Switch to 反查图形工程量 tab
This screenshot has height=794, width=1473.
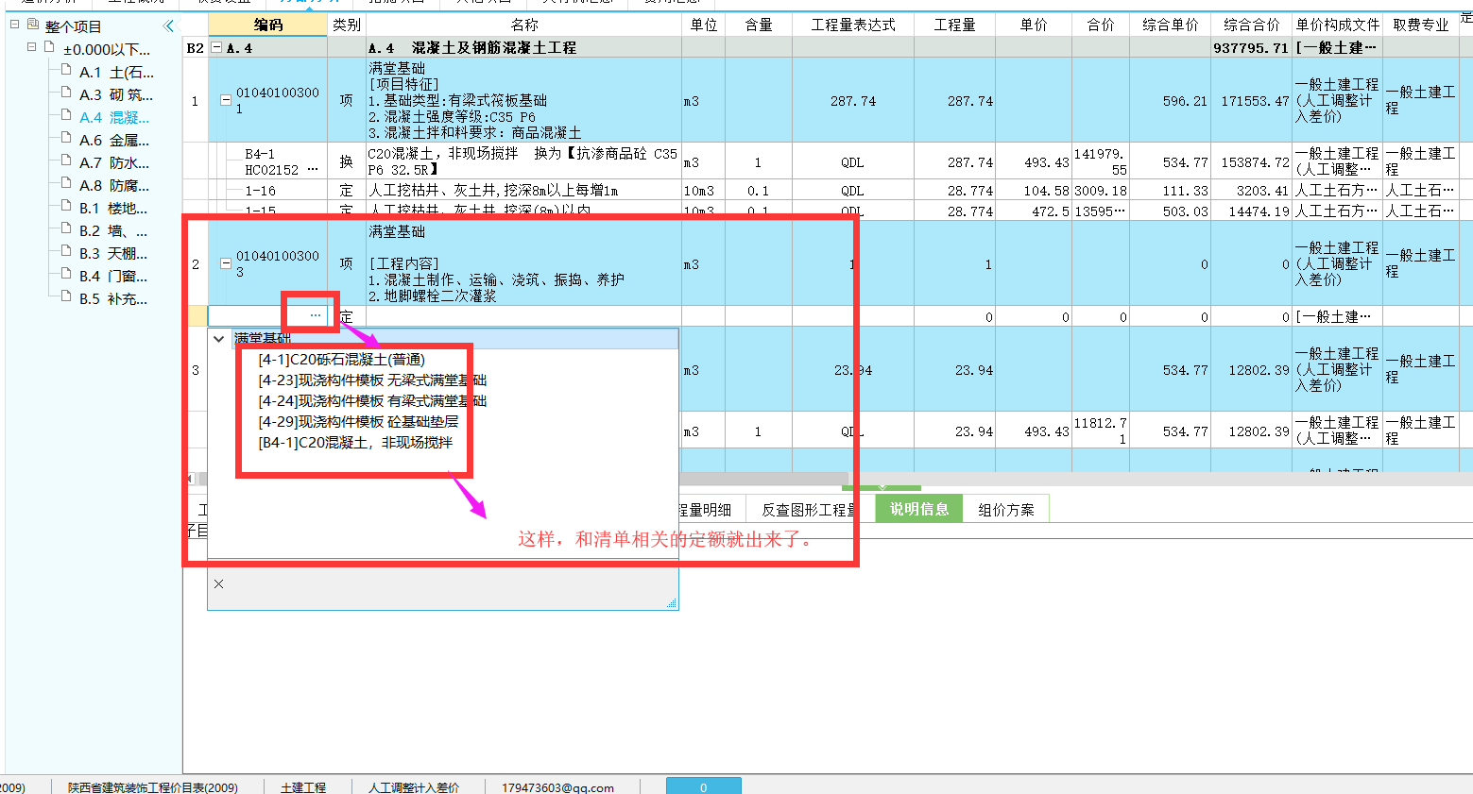808,509
